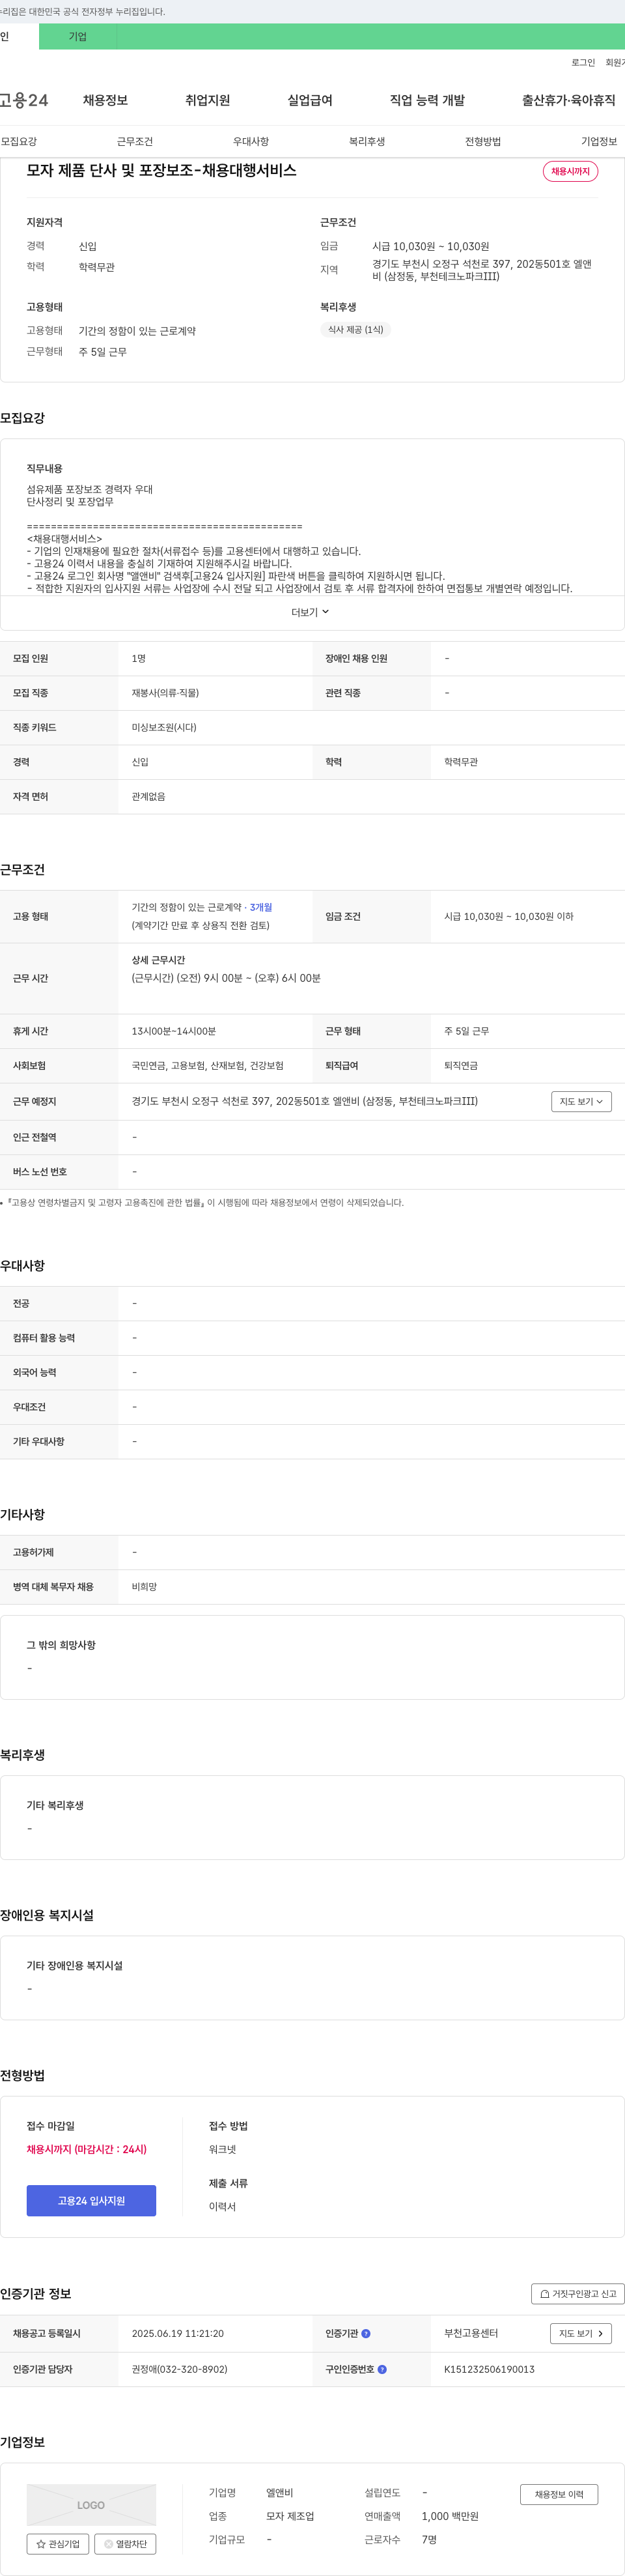
Task: Jump to the 복리후생 section tab
Action: click(x=367, y=141)
